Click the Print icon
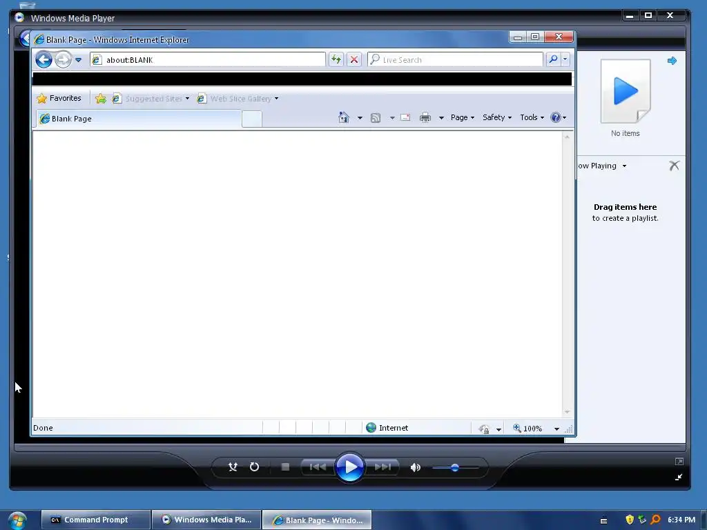The height and width of the screenshot is (530, 707). [x=425, y=117]
